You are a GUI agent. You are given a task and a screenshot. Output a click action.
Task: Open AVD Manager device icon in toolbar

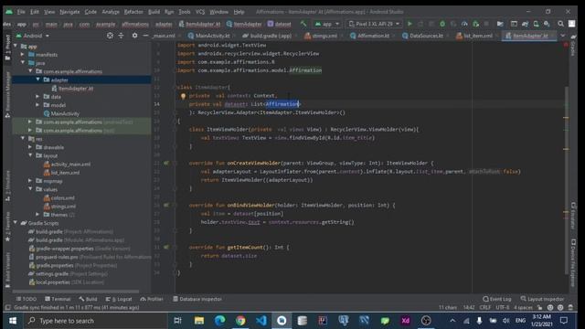coord(536,24)
